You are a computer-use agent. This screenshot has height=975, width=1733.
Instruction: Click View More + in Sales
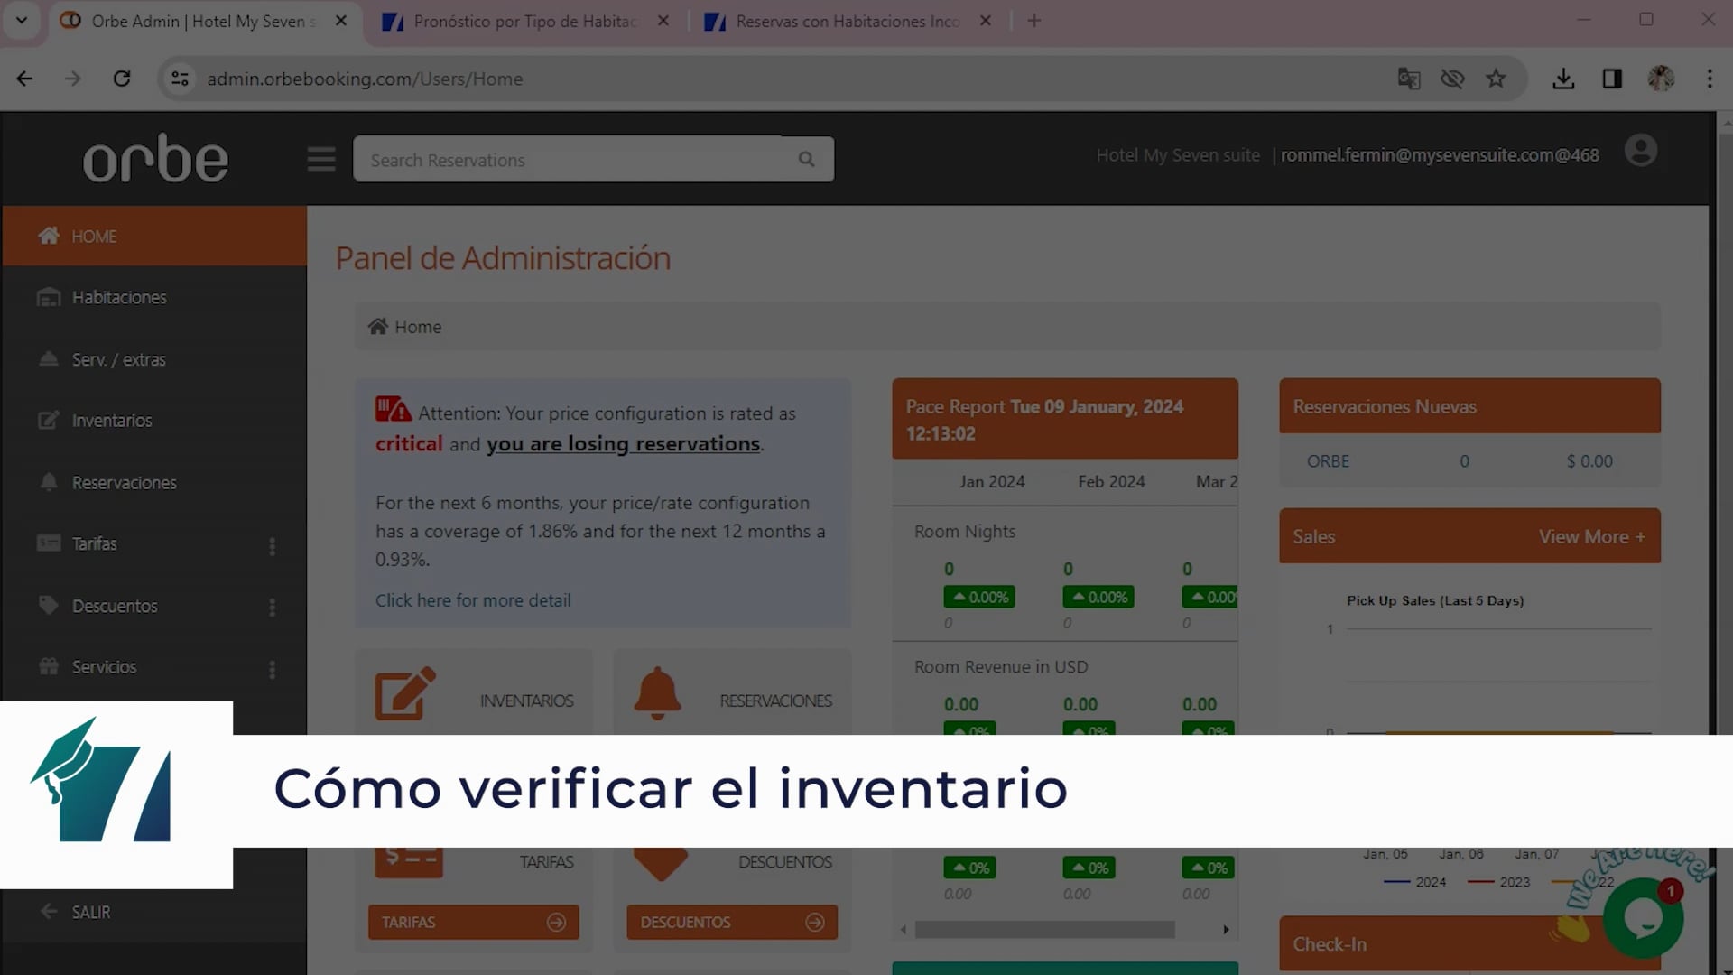pos(1592,536)
